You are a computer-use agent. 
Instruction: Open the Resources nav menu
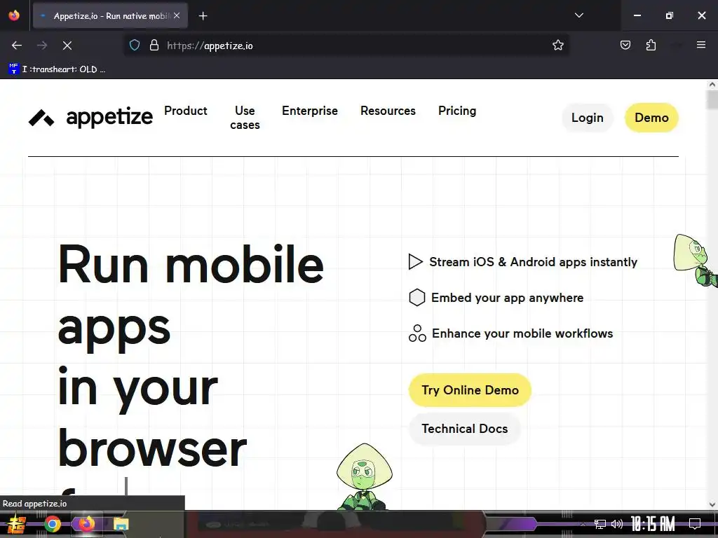point(388,111)
